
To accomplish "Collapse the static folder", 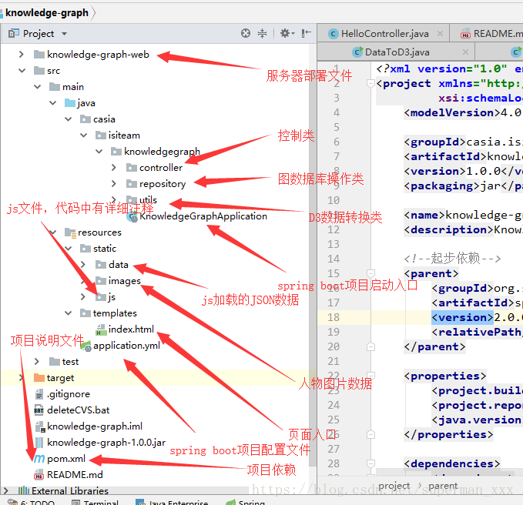I will point(68,249).
